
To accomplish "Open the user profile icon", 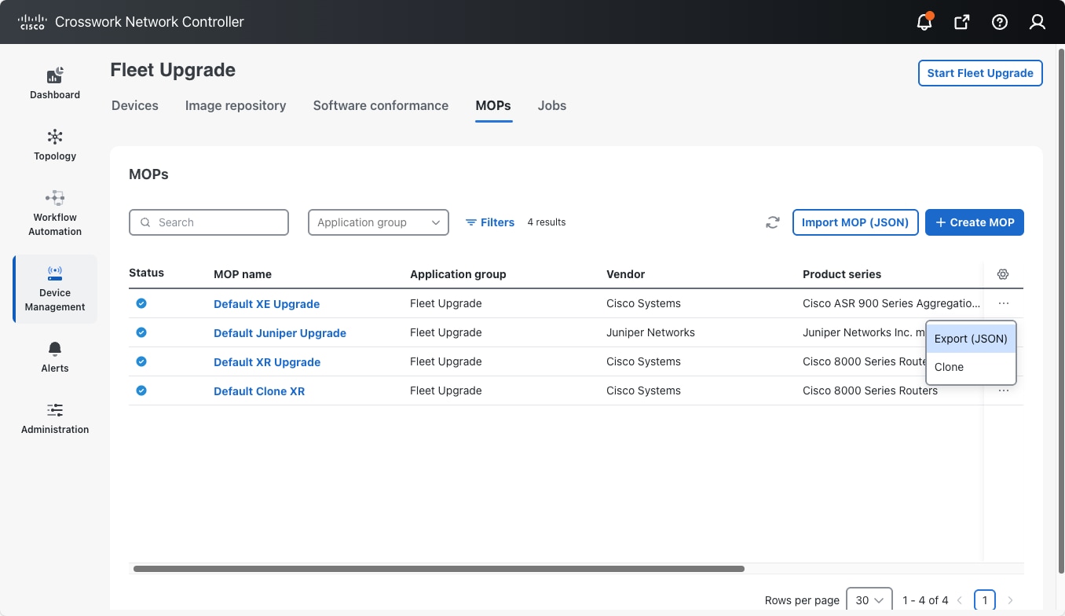I will [1037, 22].
